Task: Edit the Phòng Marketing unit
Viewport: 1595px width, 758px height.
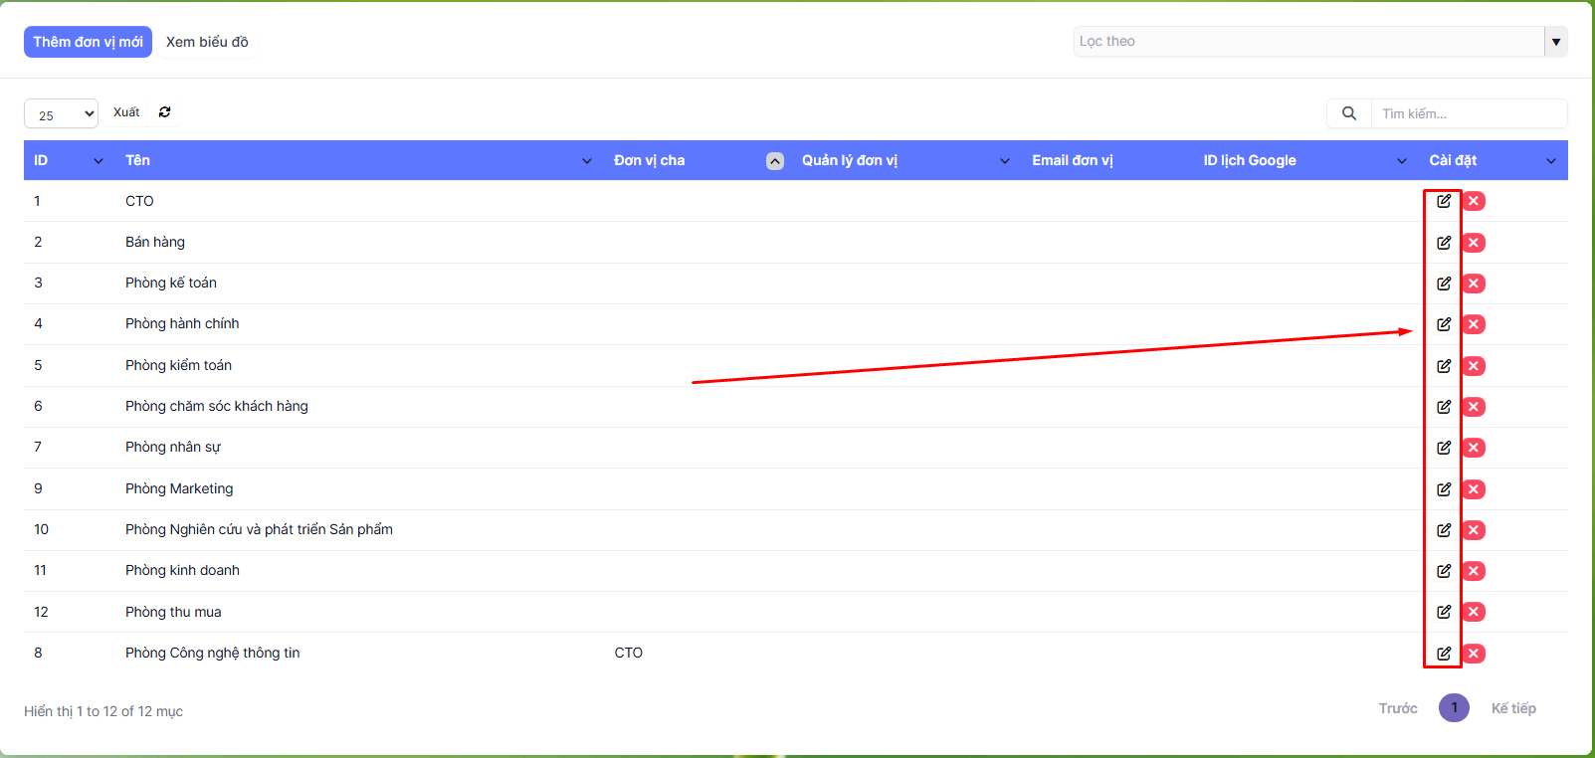Action: [x=1443, y=489]
